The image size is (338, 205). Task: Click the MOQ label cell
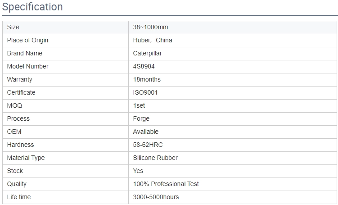coord(66,106)
